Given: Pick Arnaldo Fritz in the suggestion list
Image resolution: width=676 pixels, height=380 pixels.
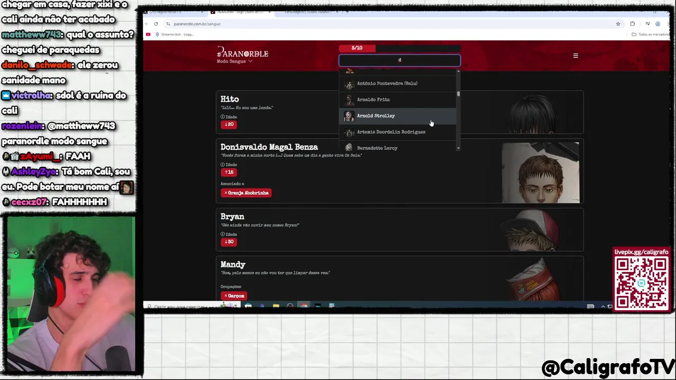Looking at the screenshot, I should point(399,99).
